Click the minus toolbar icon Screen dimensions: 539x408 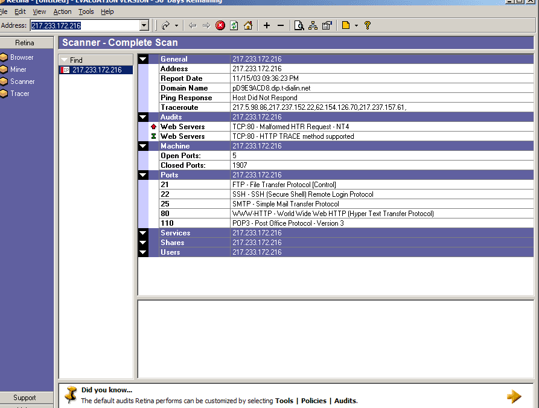point(281,25)
